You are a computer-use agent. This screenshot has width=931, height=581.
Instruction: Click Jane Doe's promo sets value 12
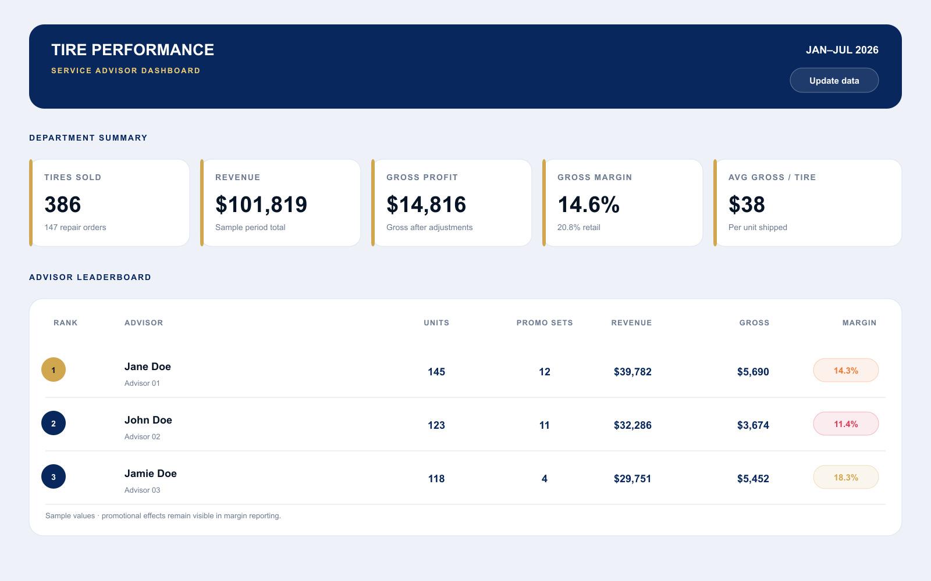pos(545,372)
